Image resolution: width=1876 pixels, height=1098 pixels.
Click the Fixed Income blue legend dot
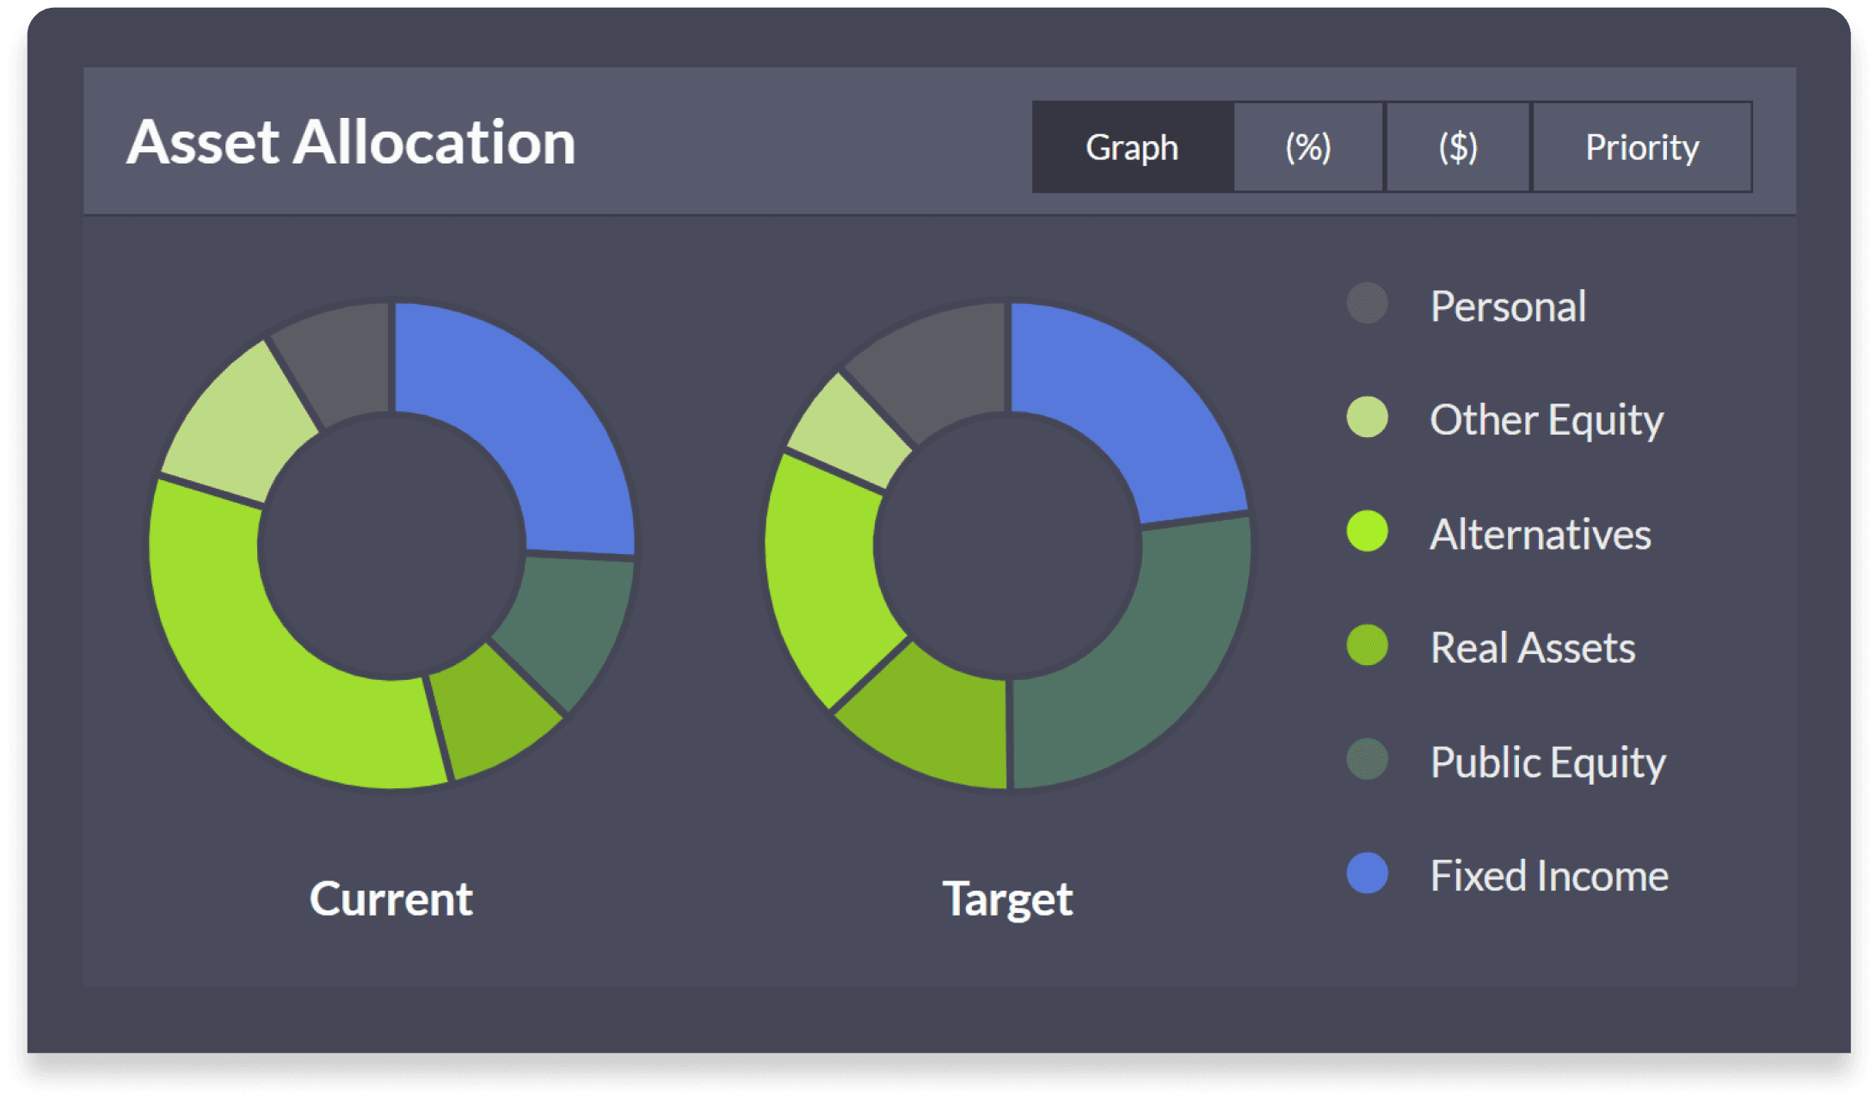click(x=1367, y=873)
